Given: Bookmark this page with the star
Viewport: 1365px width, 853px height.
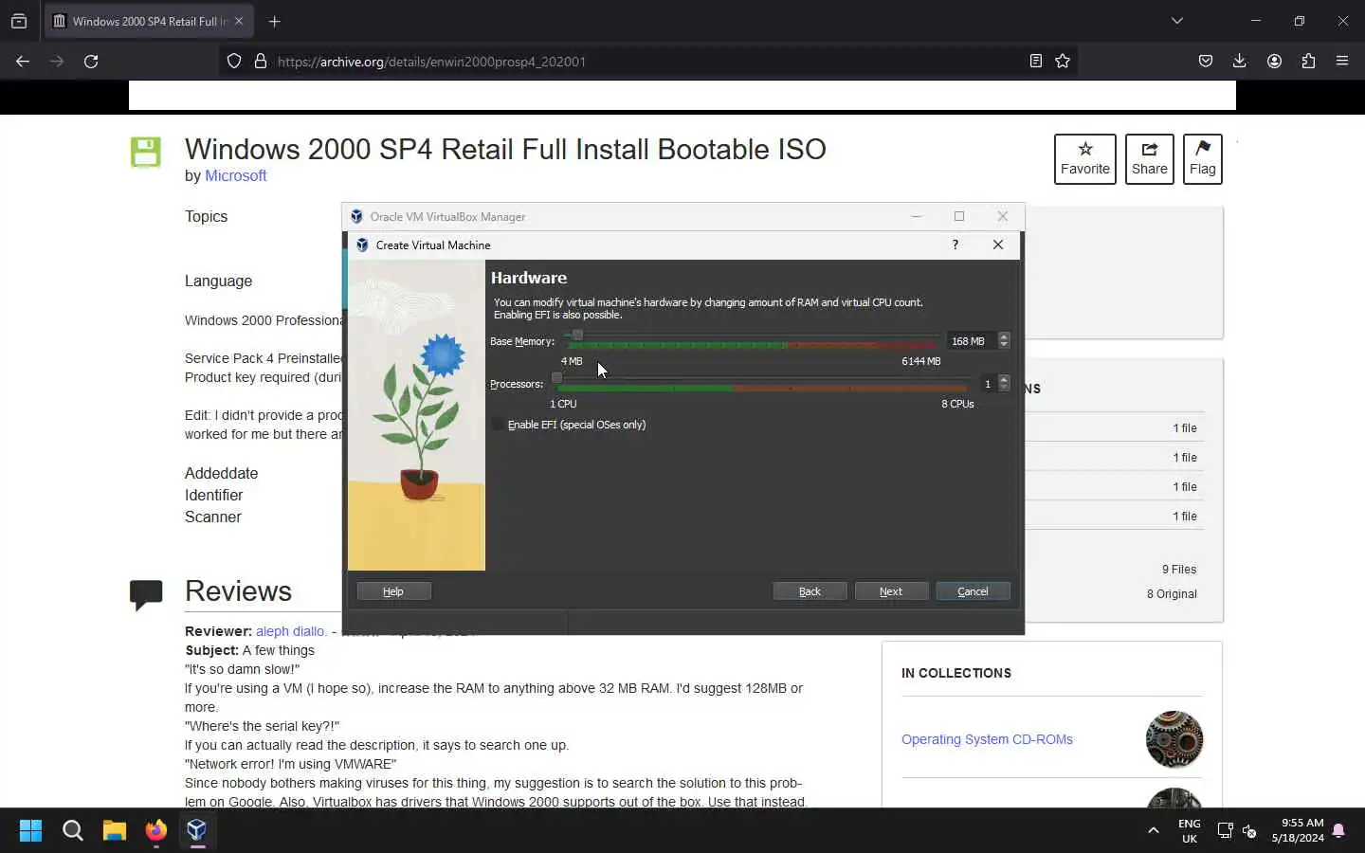Looking at the screenshot, I should pos(1063,62).
